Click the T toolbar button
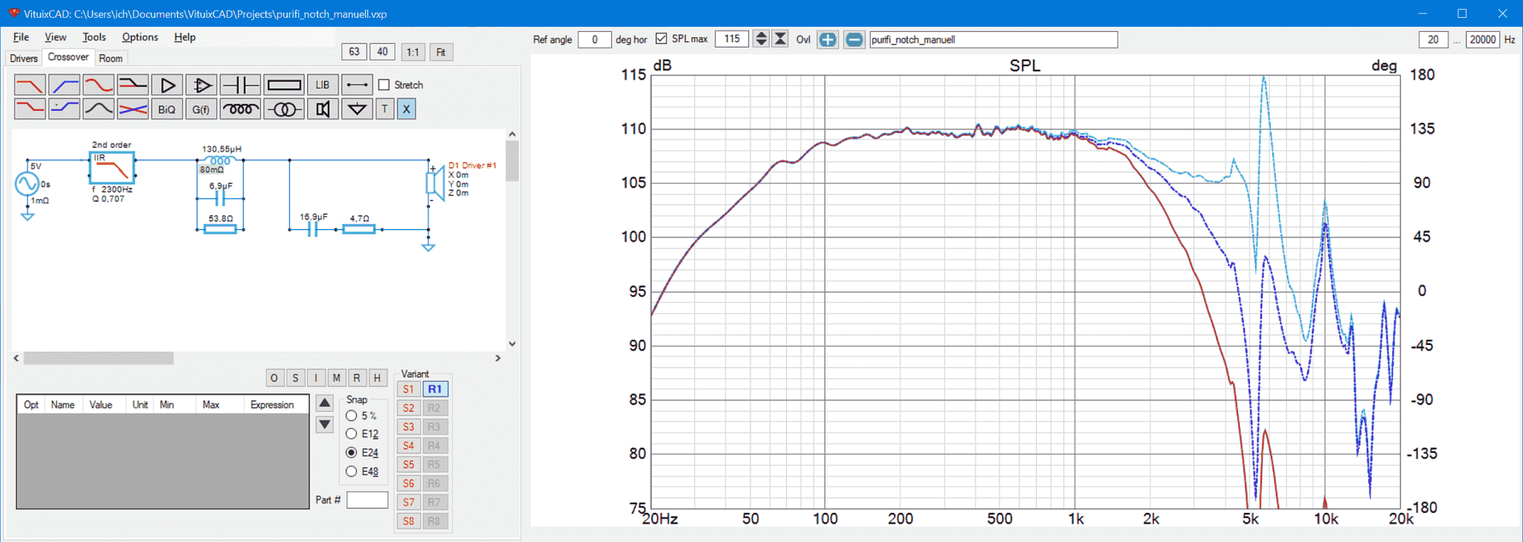1523x542 pixels. [x=384, y=109]
